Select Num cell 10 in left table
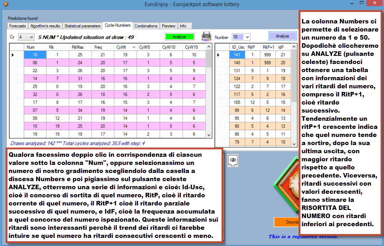 (35, 126)
